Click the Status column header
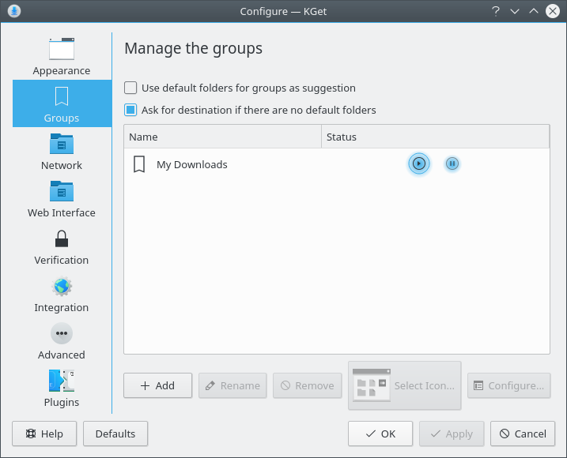The width and height of the screenshot is (567, 458). (434, 137)
